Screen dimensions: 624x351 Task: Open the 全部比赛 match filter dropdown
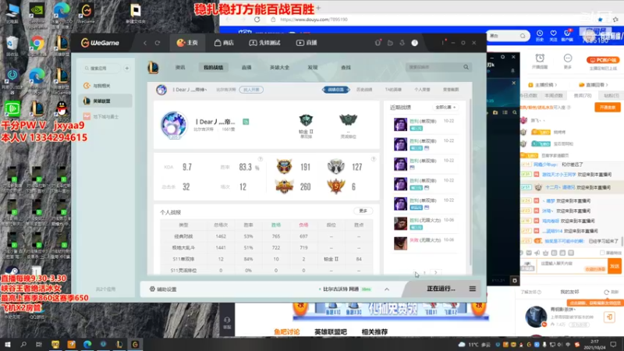445,107
